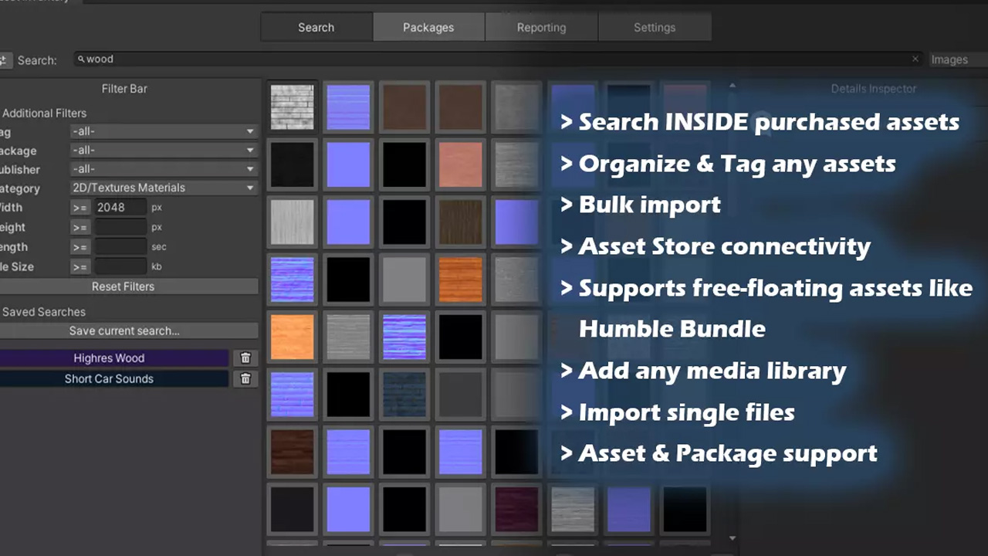988x556 pixels.
Task: Click Save current search button
Action: pyautogui.click(x=124, y=331)
